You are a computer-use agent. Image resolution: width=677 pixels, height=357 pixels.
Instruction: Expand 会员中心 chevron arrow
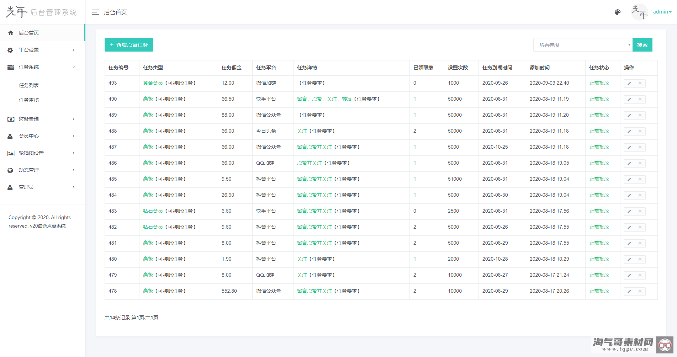74,136
